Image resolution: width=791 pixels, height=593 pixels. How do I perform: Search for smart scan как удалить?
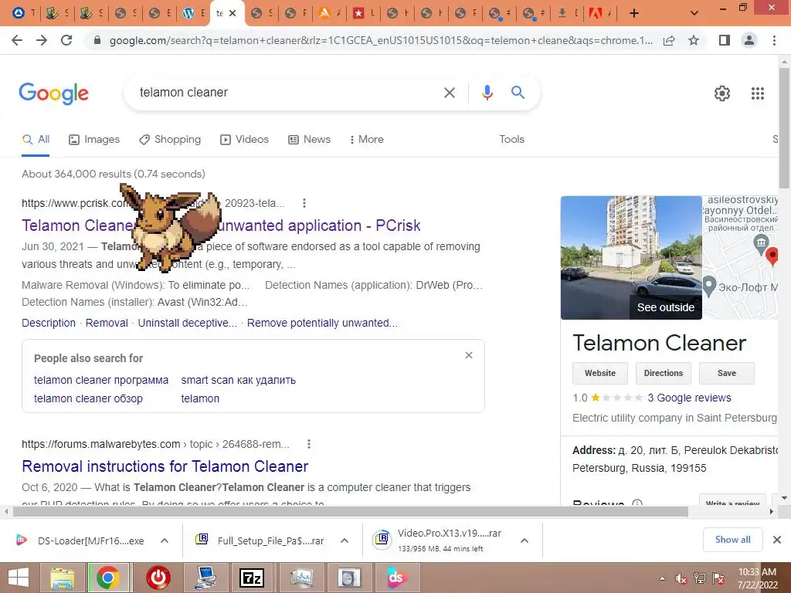click(238, 380)
